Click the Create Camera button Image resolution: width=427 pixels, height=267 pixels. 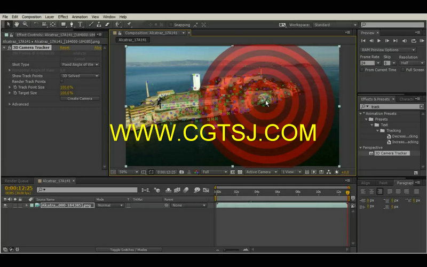80,99
